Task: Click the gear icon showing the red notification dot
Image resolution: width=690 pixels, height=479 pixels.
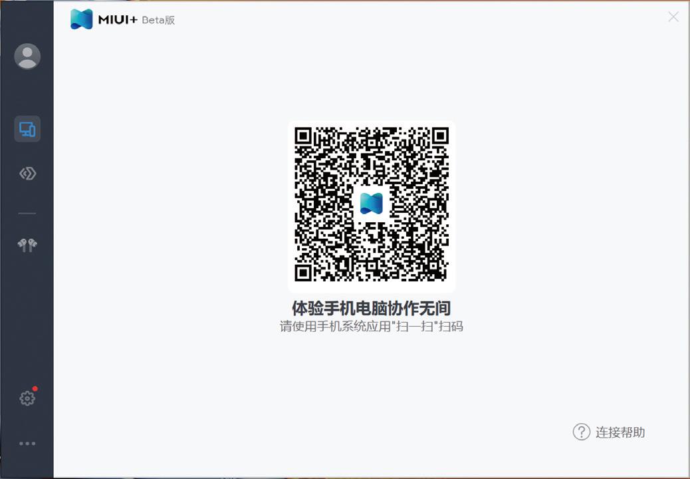Action: 27,398
